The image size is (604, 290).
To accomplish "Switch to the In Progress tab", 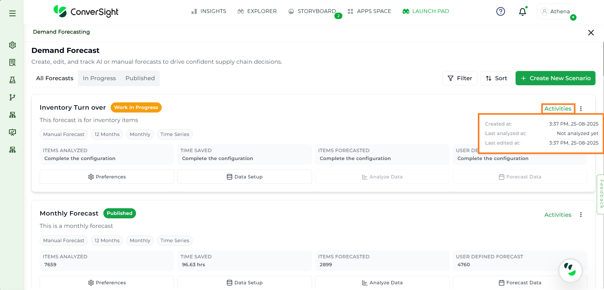I will 99,78.
